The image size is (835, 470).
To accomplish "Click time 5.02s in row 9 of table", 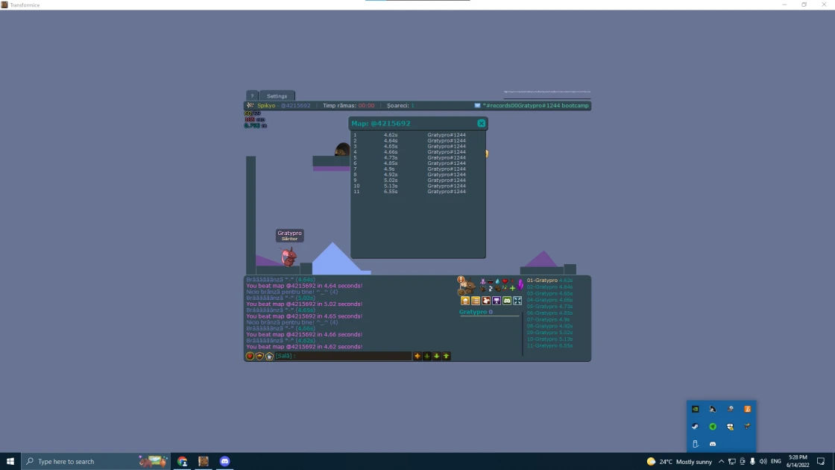I will coord(391,180).
